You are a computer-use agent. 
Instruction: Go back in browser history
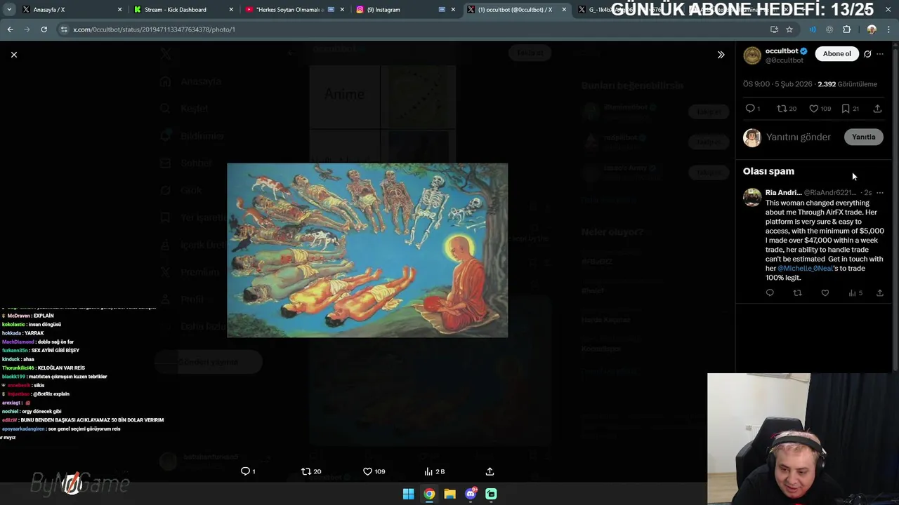[x=10, y=29]
